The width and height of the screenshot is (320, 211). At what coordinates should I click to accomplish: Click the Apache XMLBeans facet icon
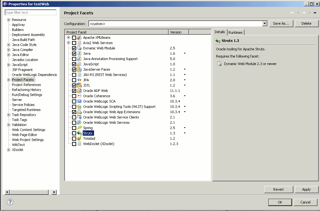(x=79, y=38)
